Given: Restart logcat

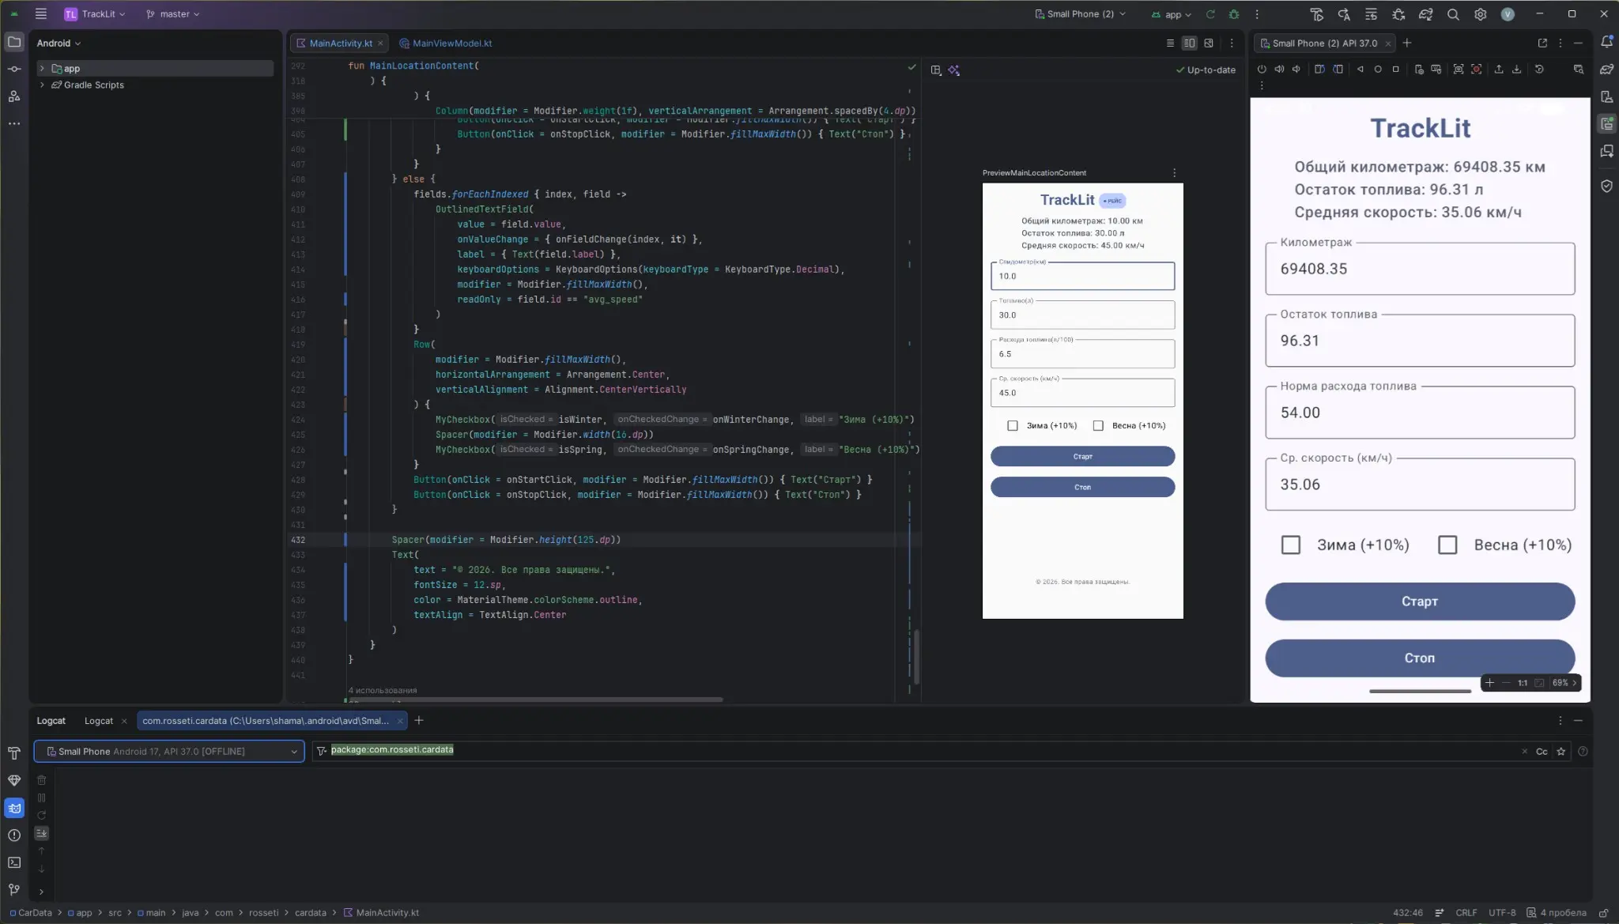Looking at the screenshot, I should [x=41, y=816].
